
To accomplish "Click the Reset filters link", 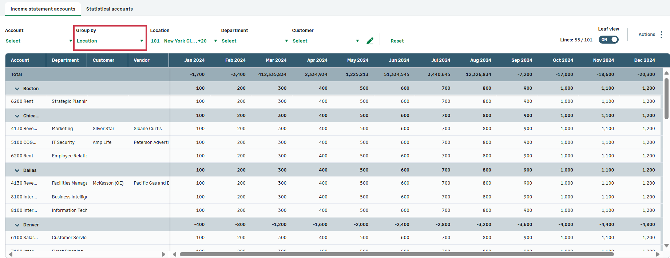I will (397, 41).
